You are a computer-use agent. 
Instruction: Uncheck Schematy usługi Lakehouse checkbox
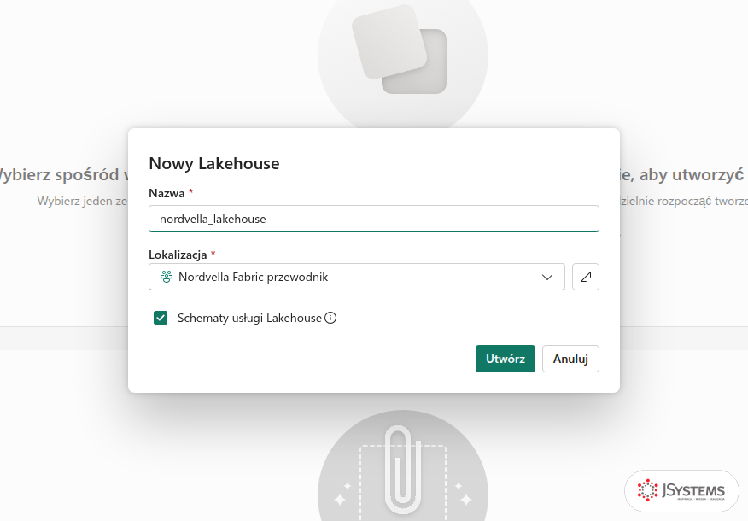coord(161,318)
